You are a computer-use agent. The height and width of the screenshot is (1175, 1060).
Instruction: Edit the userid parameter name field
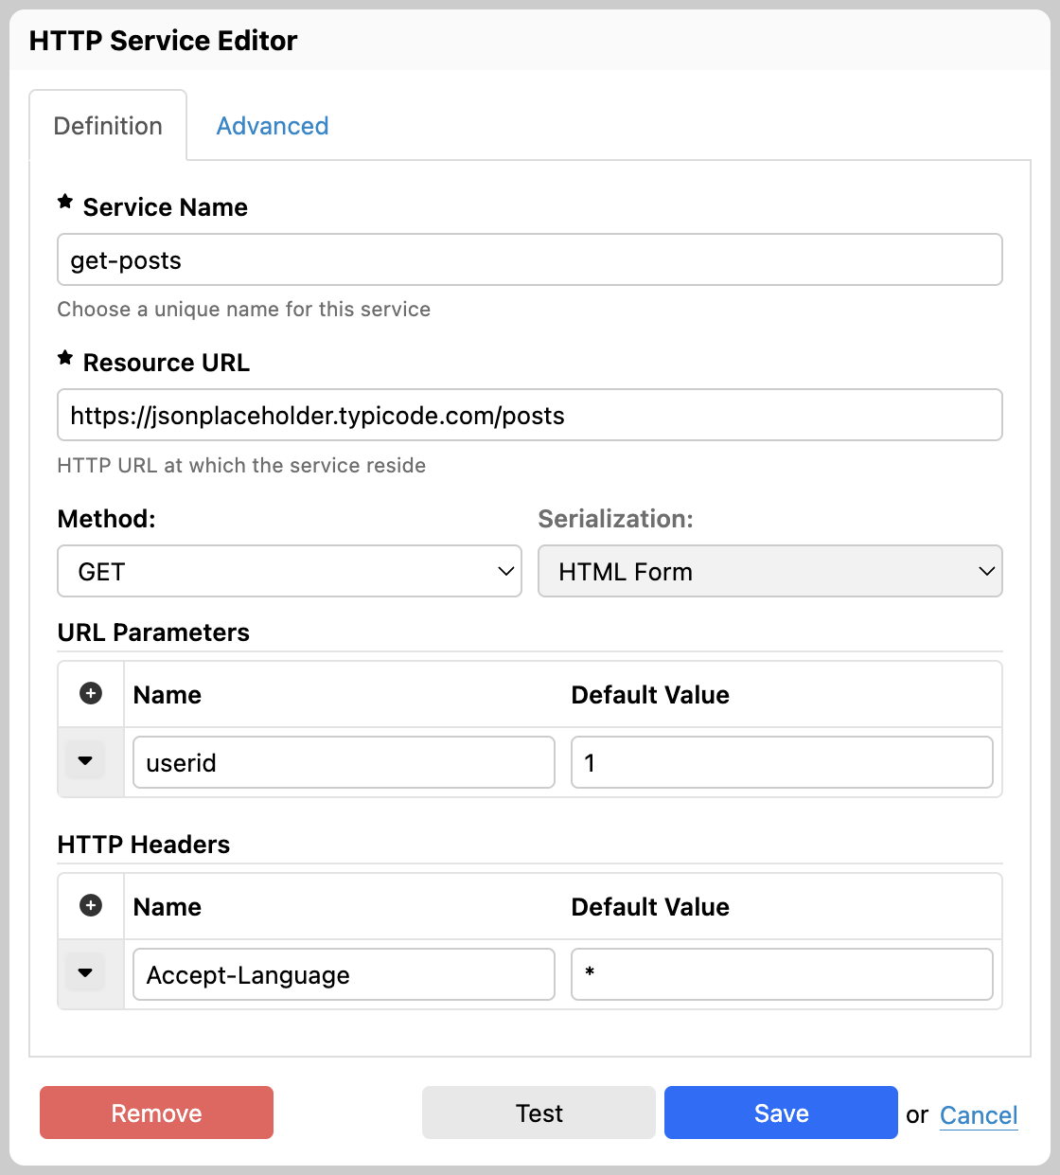point(344,762)
